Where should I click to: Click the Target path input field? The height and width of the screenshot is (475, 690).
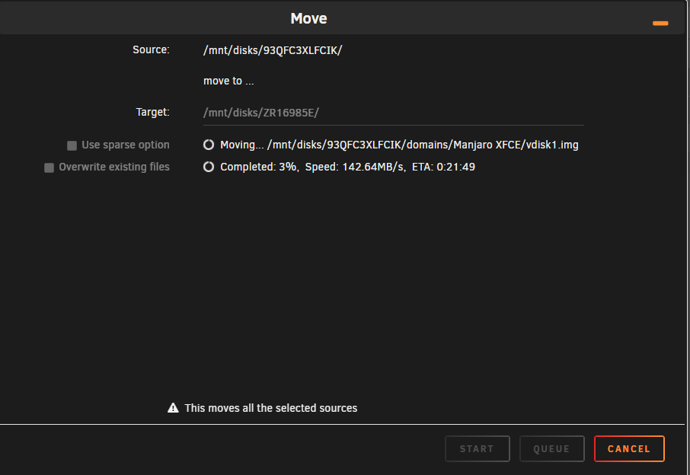tap(394, 113)
